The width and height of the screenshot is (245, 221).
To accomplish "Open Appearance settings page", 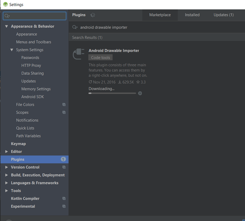I will click(x=27, y=34).
